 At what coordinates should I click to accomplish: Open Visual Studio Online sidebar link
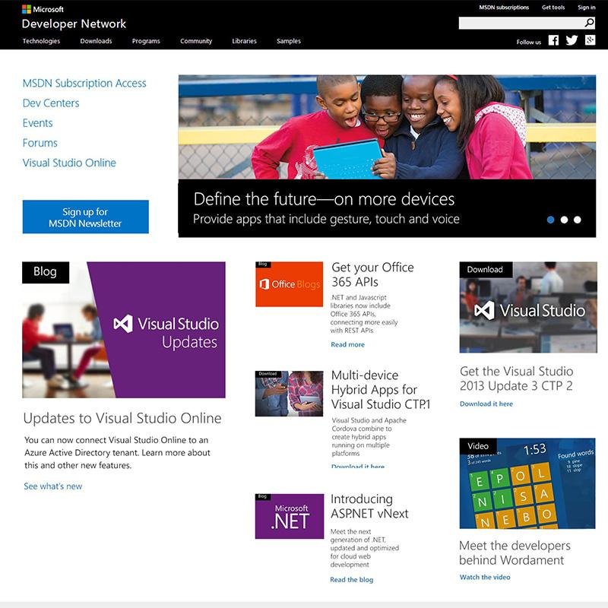point(69,163)
